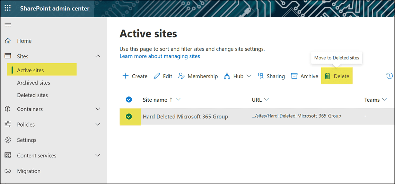Screen dimensions: 395x184
Task: Open Archived sites in sidebar
Action: pyautogui.click(x=34, y=83)
